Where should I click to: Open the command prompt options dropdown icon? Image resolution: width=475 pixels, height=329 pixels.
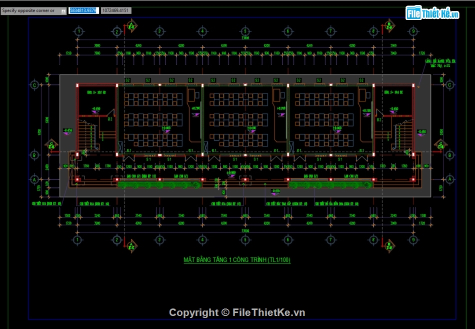(x=63, y=10)
